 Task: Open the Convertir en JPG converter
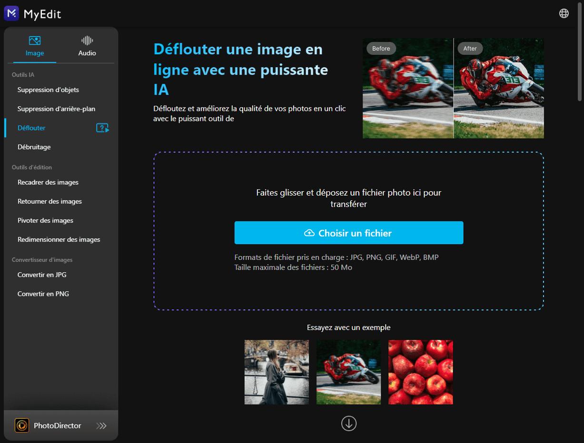coord(41,275)
